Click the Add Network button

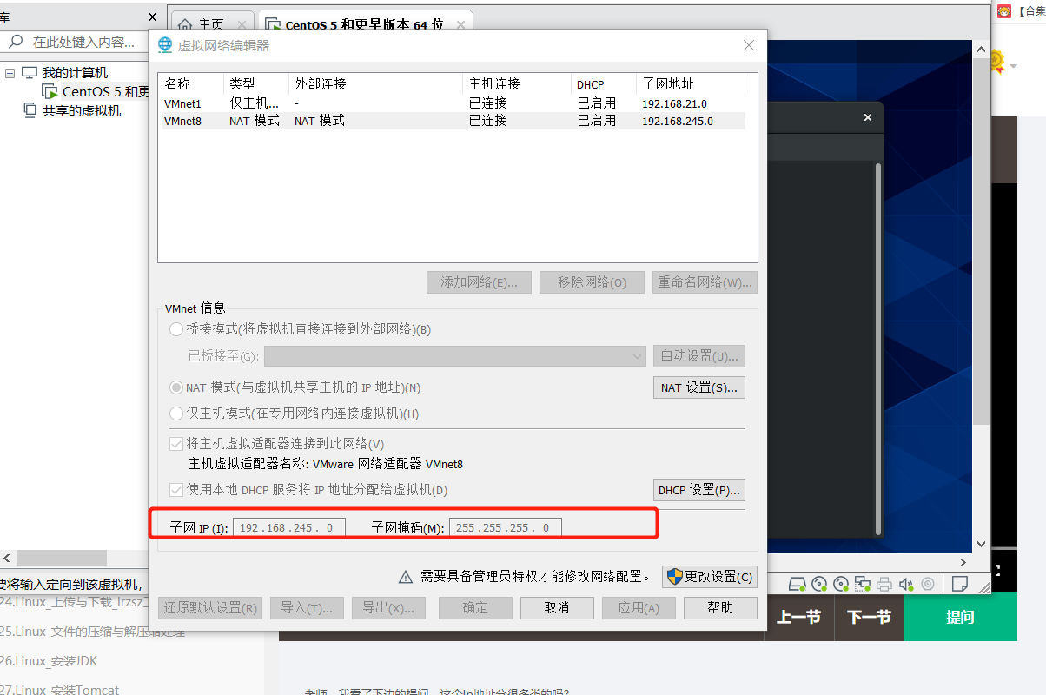pos(480,282)
